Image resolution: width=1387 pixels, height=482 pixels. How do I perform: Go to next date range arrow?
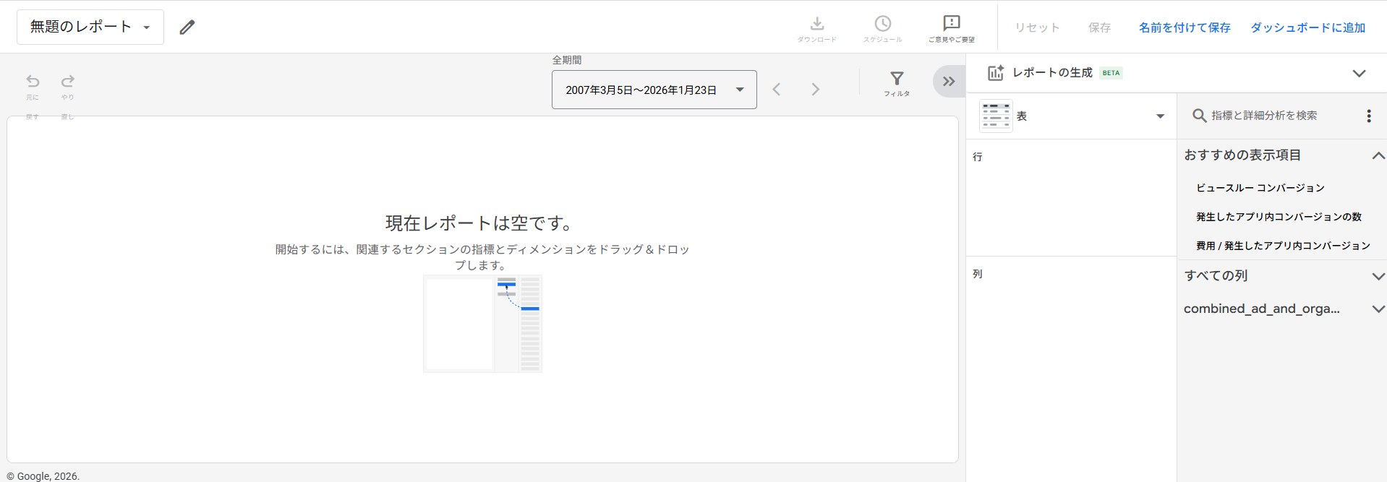(x=815, y=90)
